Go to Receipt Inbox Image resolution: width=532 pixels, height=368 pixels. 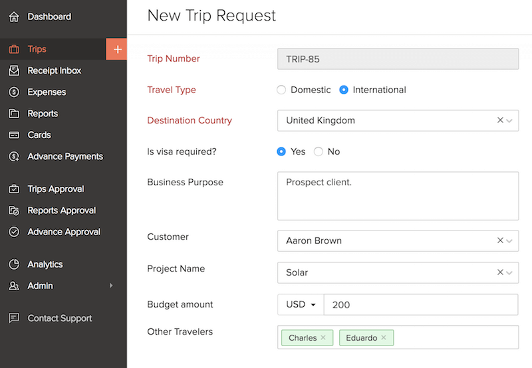[55, 70]
